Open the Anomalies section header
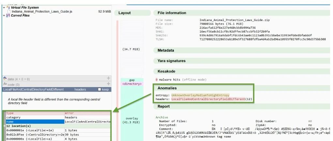The height and width of the screenshot is (141, 333). [x=242, y=88]
